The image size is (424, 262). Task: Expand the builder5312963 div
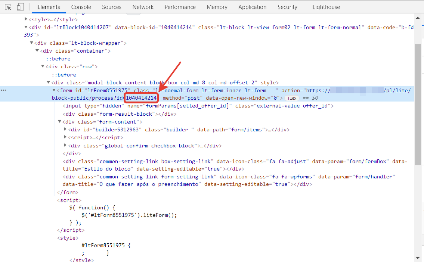65,130
